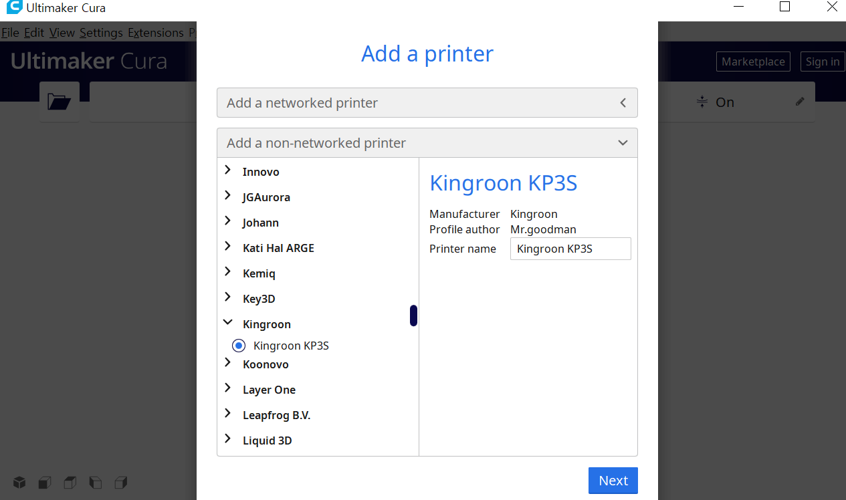Open the Extensions menu
The height and width of the screenshot is (500, 846).
tap(156, 33)
